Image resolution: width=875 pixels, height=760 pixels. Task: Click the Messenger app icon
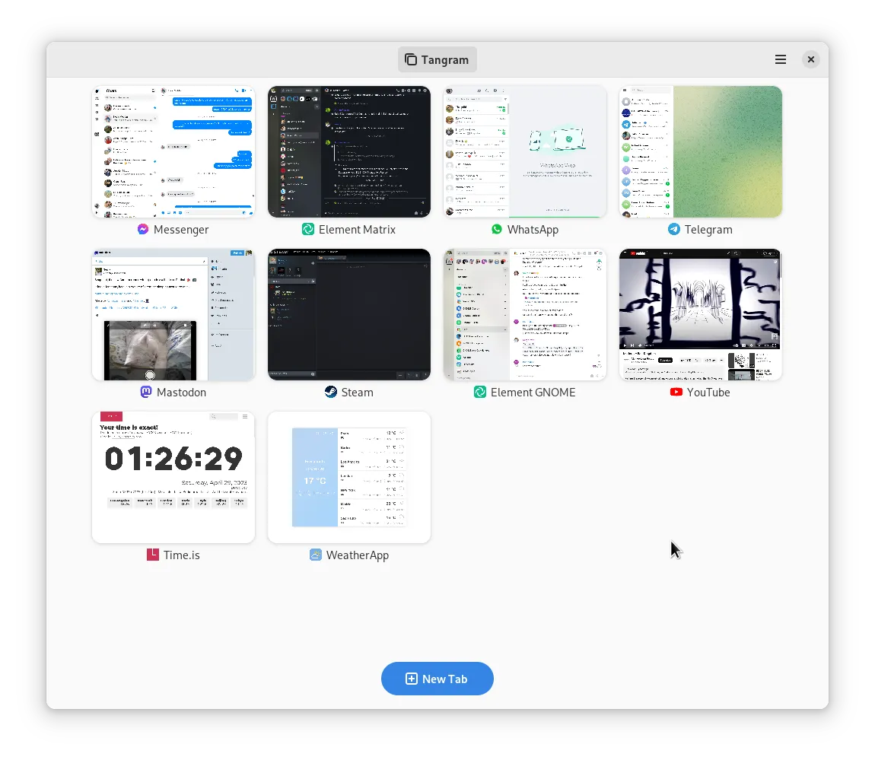click(142, 229)
